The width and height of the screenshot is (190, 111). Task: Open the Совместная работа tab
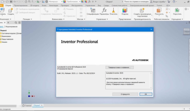click(119, 5)
